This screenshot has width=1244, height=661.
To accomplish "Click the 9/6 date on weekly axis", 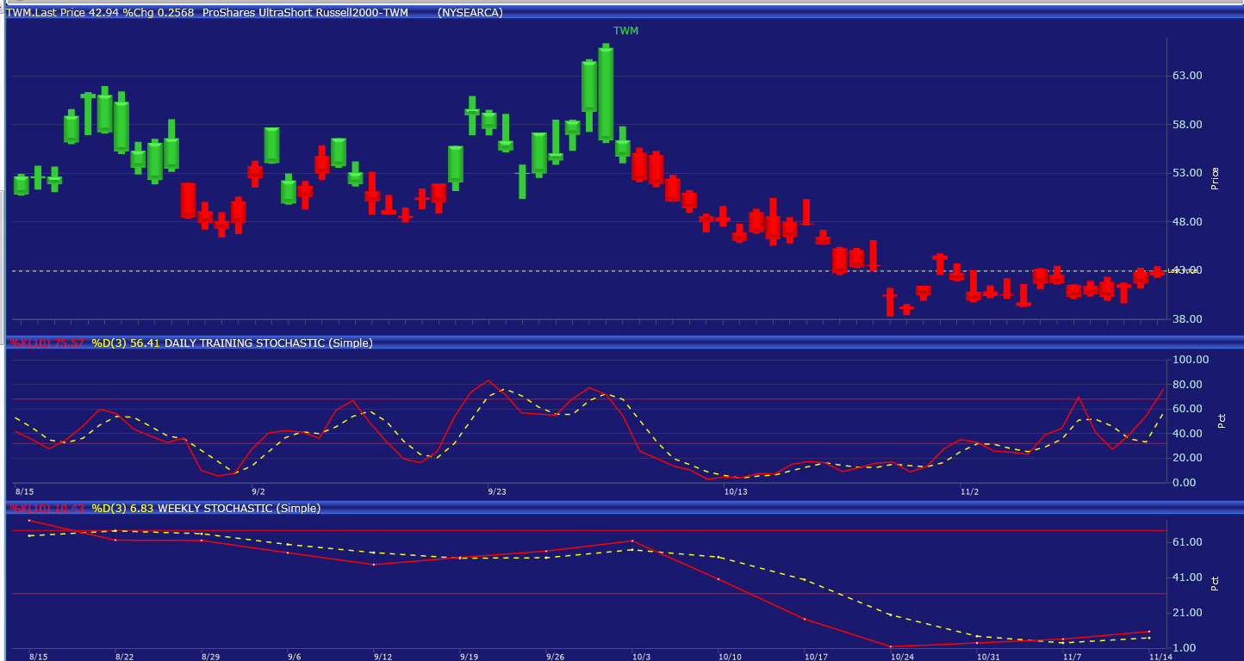I will pyautogui.click(x=294, y=656).
